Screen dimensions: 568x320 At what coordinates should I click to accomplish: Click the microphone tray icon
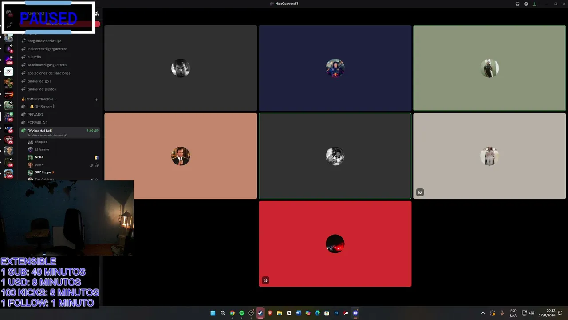502,313
